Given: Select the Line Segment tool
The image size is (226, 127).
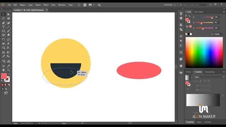Looking at the screenshot, I should [8, 27].
